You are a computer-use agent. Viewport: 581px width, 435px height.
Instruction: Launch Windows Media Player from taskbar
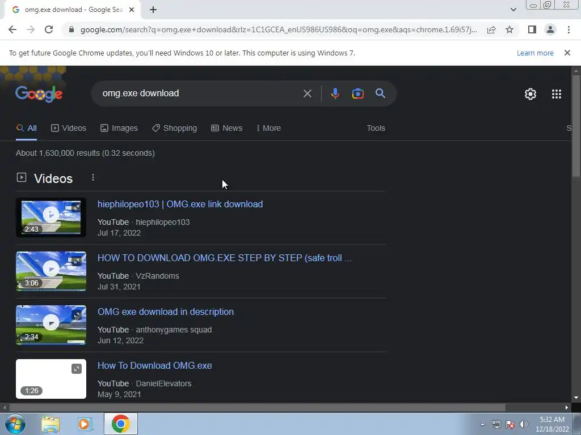tap(85, 424)
